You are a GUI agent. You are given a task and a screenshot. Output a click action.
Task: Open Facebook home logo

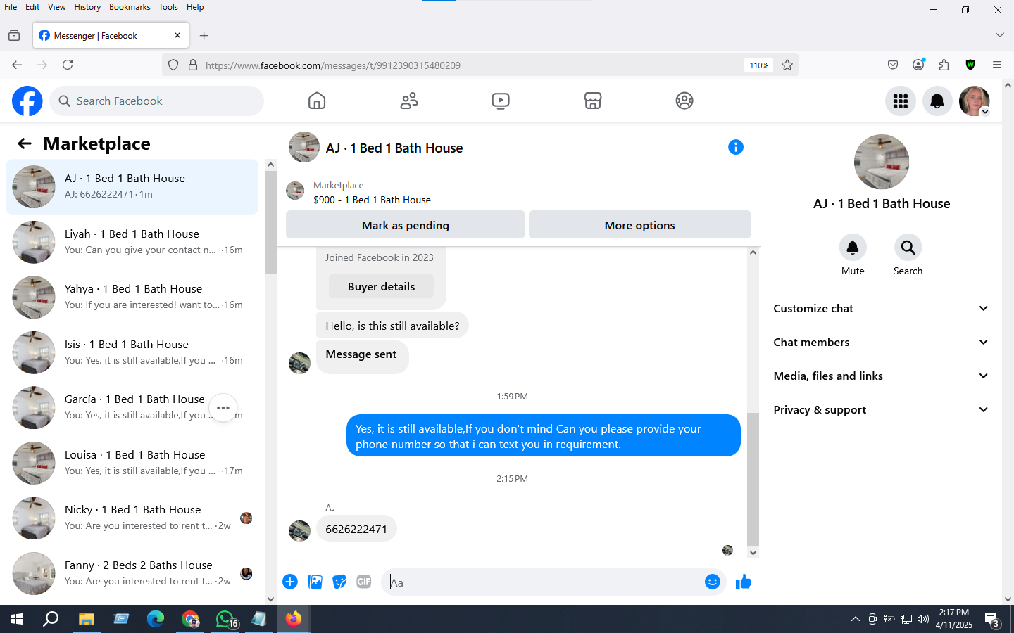click(27, 101)
